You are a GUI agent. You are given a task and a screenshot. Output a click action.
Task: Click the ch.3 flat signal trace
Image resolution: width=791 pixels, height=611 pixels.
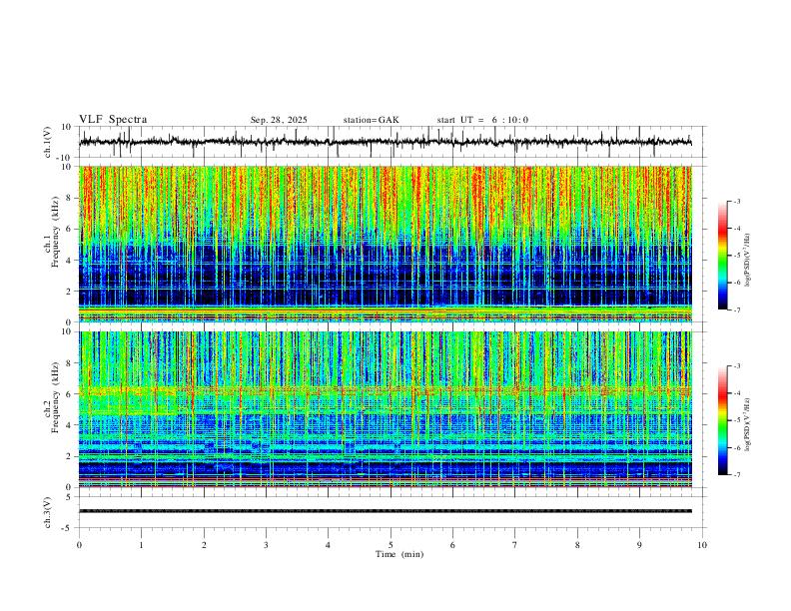[x=386, y=511]
